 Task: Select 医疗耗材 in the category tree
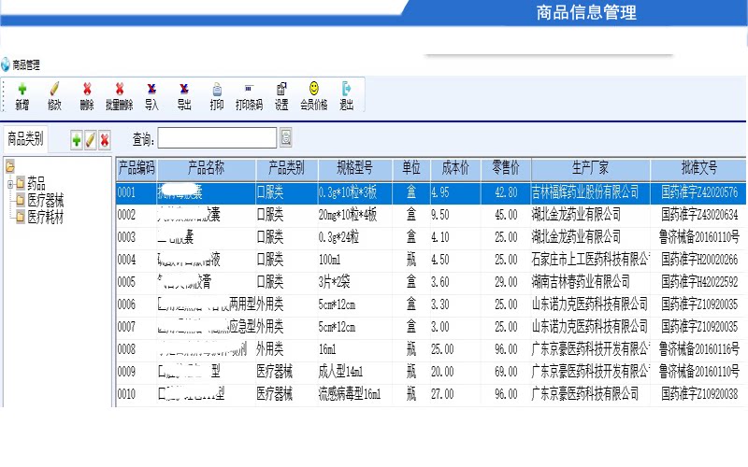[x=45, y=218]
